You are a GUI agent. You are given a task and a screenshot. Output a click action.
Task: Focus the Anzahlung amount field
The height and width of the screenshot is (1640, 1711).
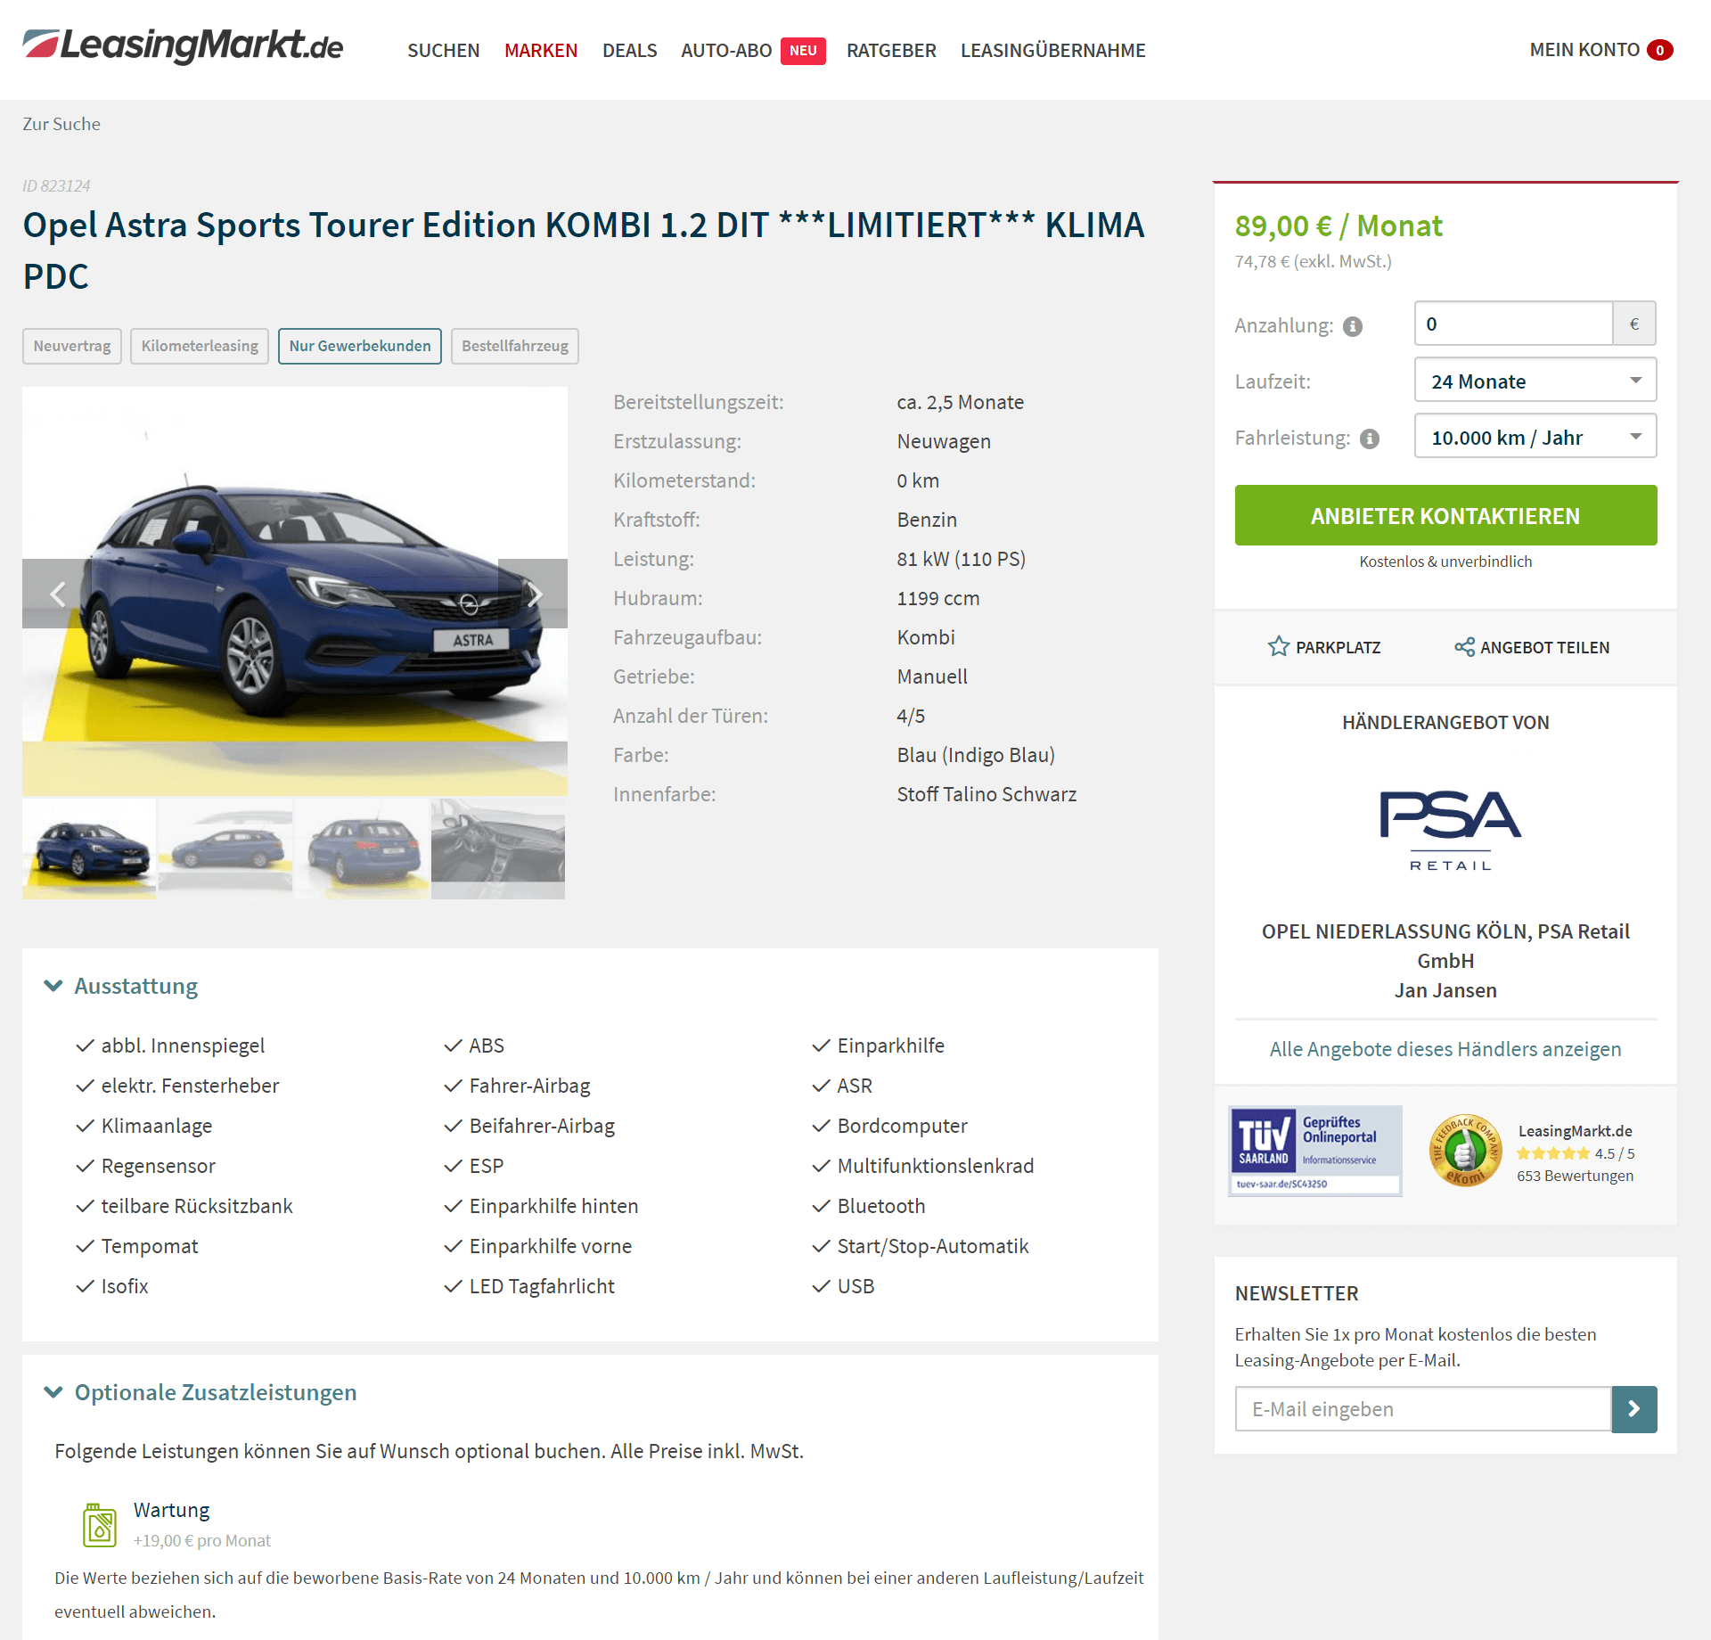pyautogui.click(x=1513, y=324)
